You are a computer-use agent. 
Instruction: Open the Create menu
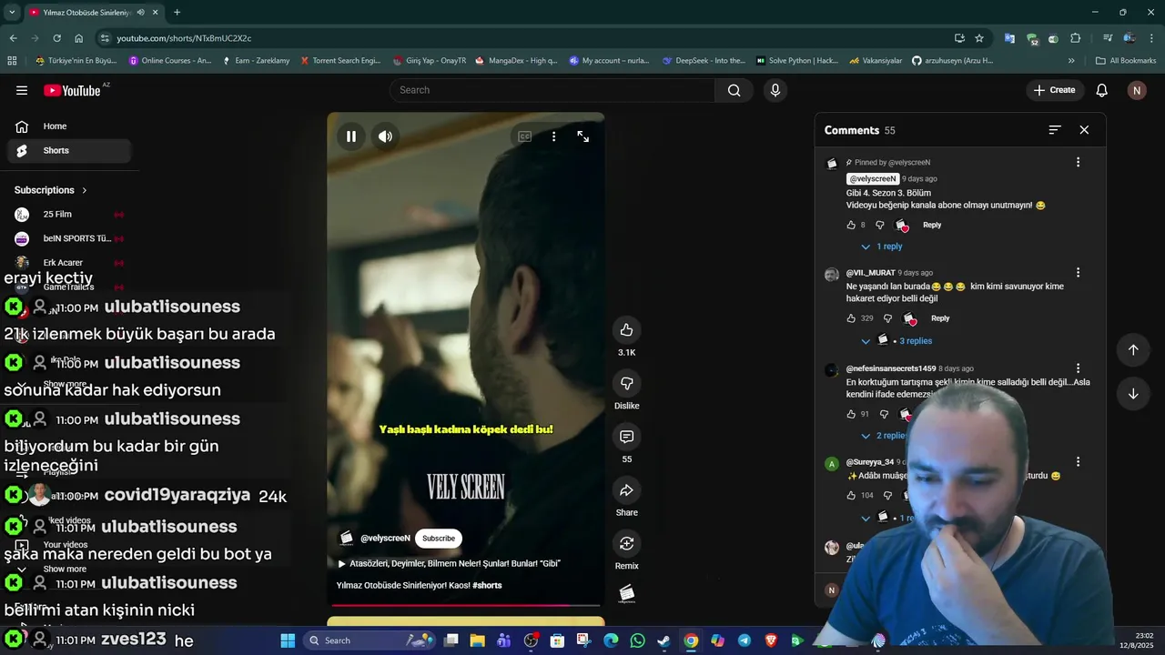1054,90
